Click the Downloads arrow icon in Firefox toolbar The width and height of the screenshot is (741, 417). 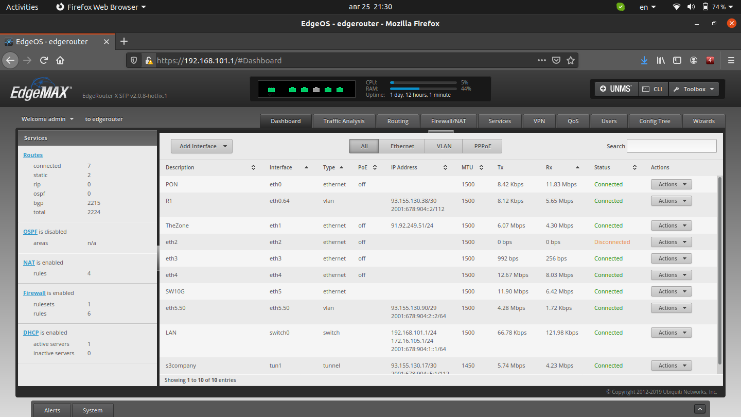(x=644, y=60)
